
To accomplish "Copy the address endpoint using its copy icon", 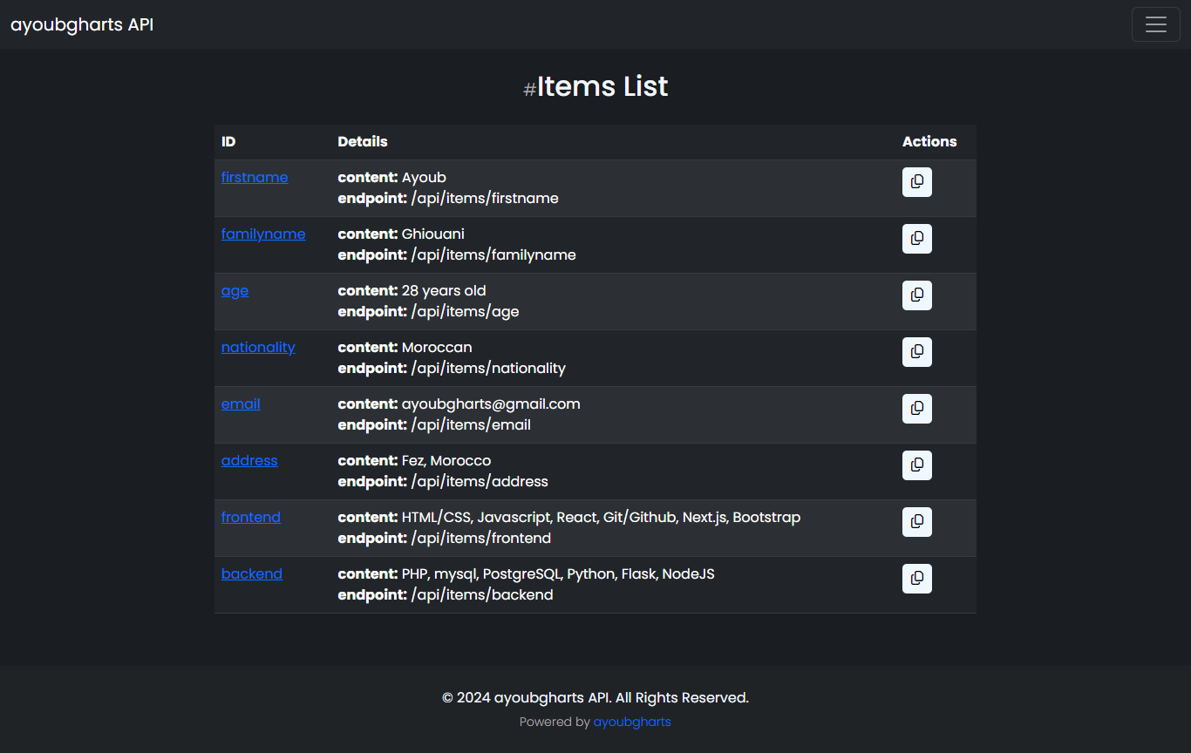I will (916, 465).
